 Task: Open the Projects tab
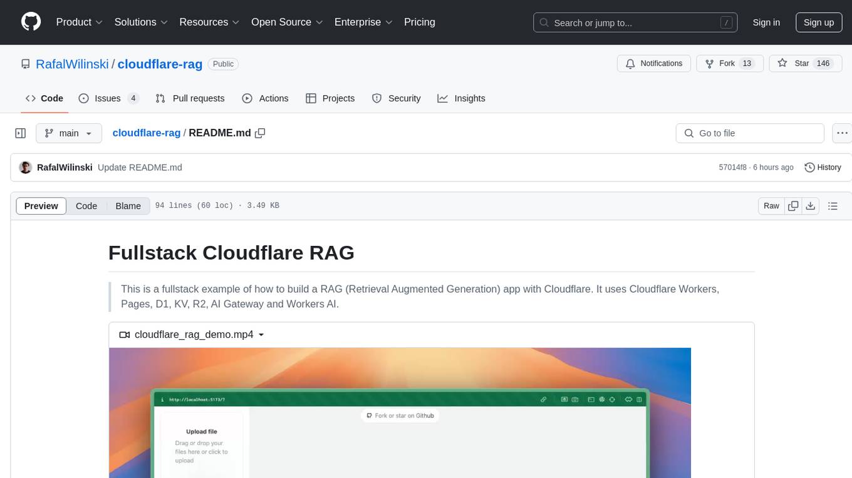click(x=330, y=98)
